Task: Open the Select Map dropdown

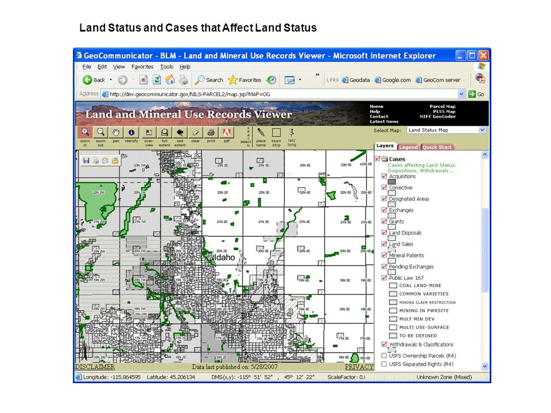Action: [482, 130]
